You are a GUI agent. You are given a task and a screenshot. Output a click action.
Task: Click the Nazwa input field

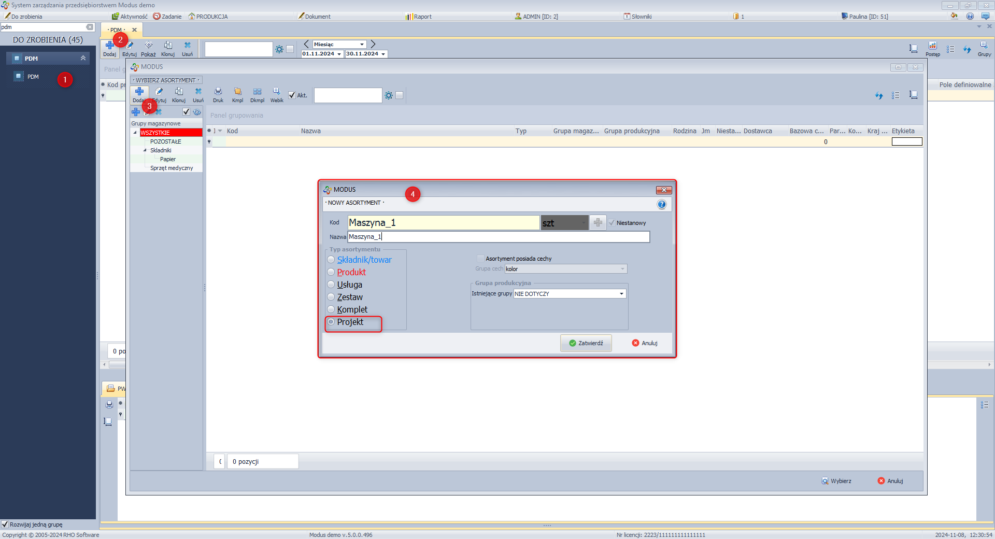(498, 237)
